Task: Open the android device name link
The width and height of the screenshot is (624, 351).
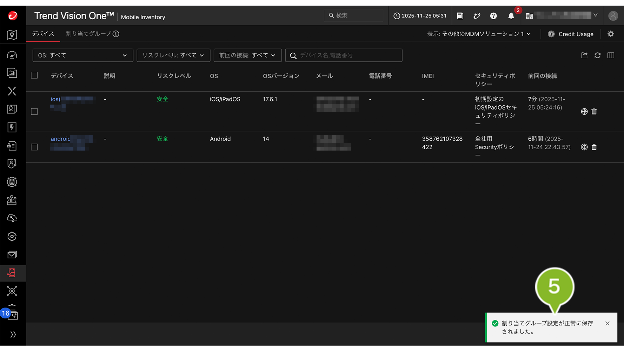Action: (60, 139)
